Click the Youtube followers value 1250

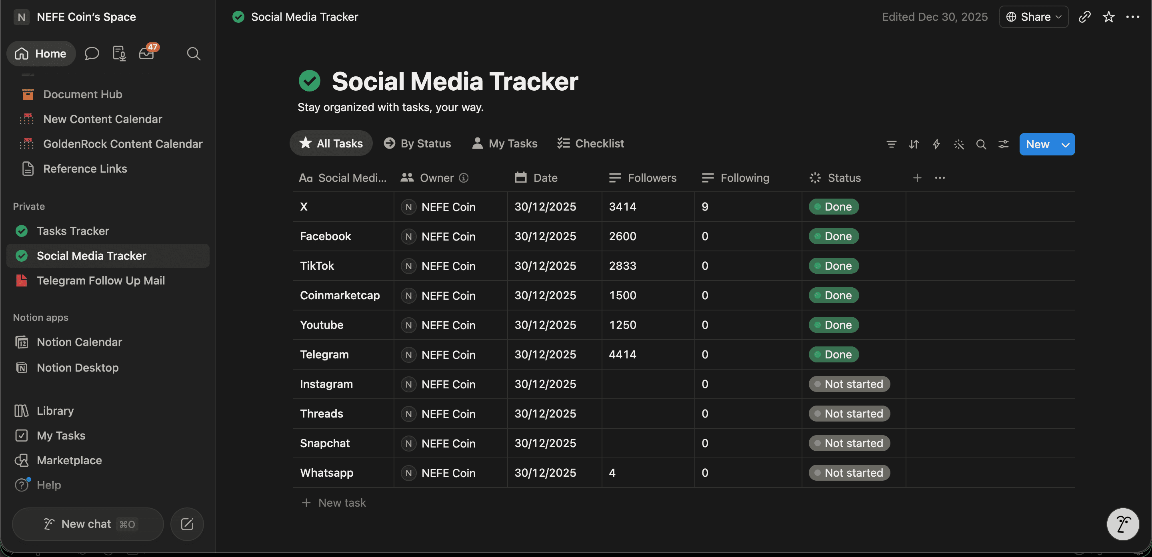click(622, 325)
